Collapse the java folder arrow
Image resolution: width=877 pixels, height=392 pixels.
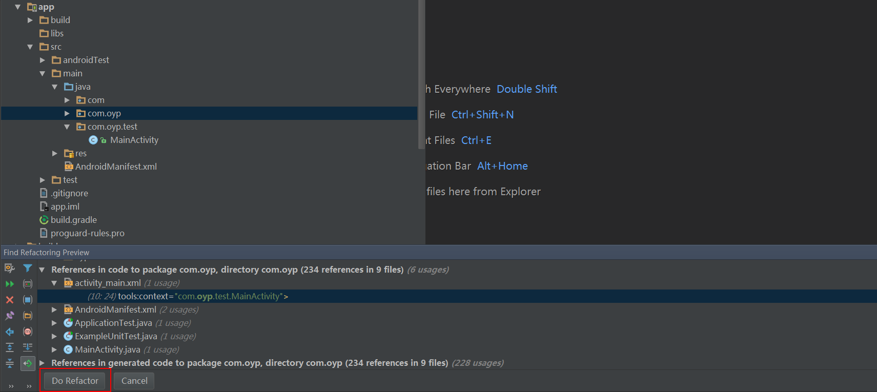pos(55,87)
